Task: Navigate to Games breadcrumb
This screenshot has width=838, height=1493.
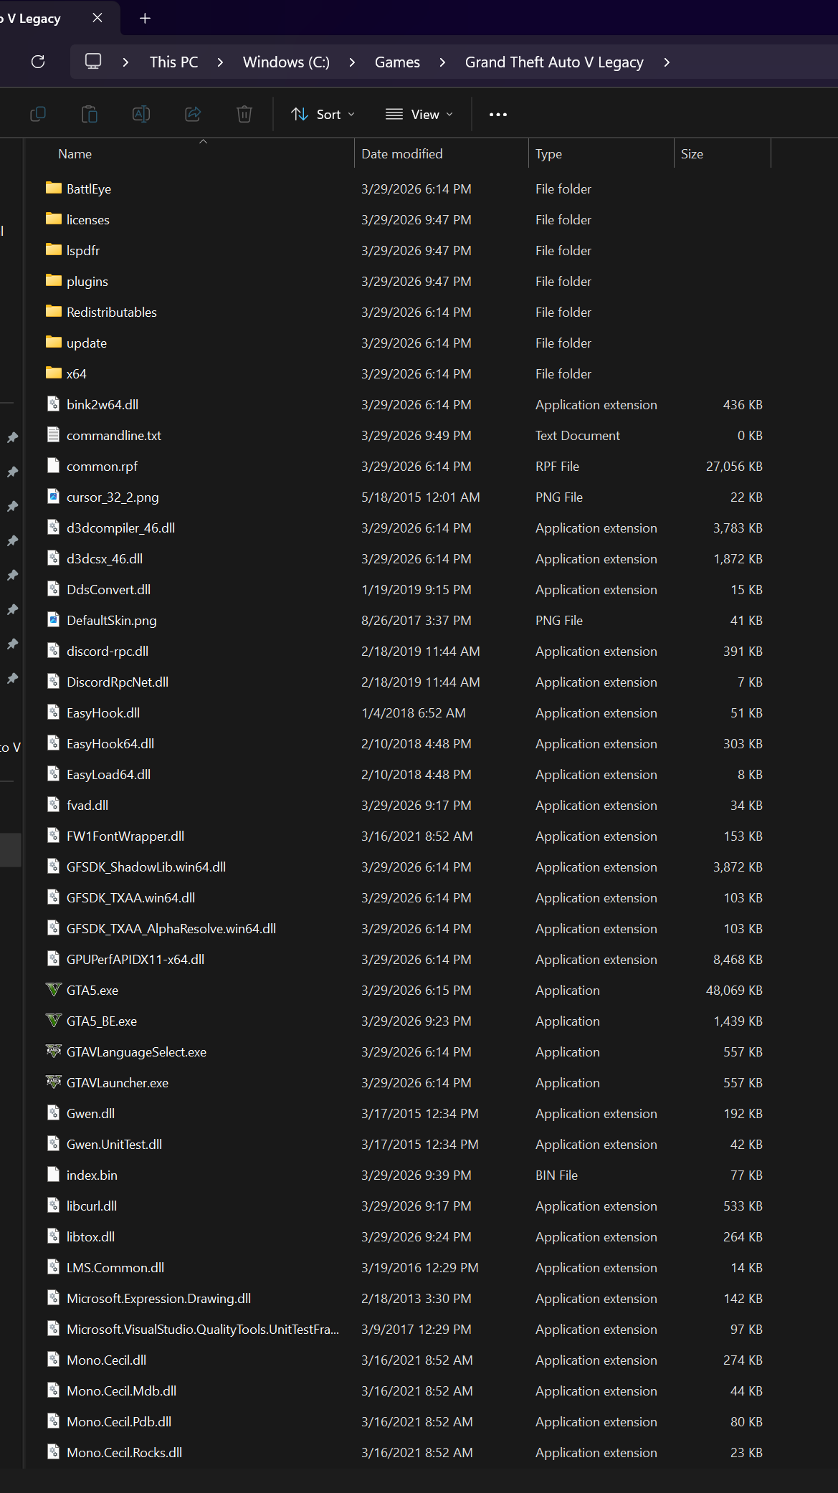Action: 397,62
